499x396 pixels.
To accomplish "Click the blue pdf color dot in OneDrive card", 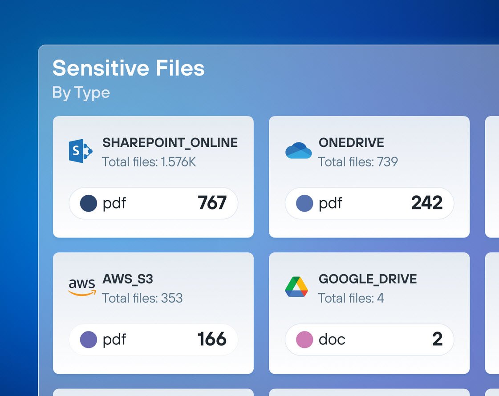I will pos(304,203).
